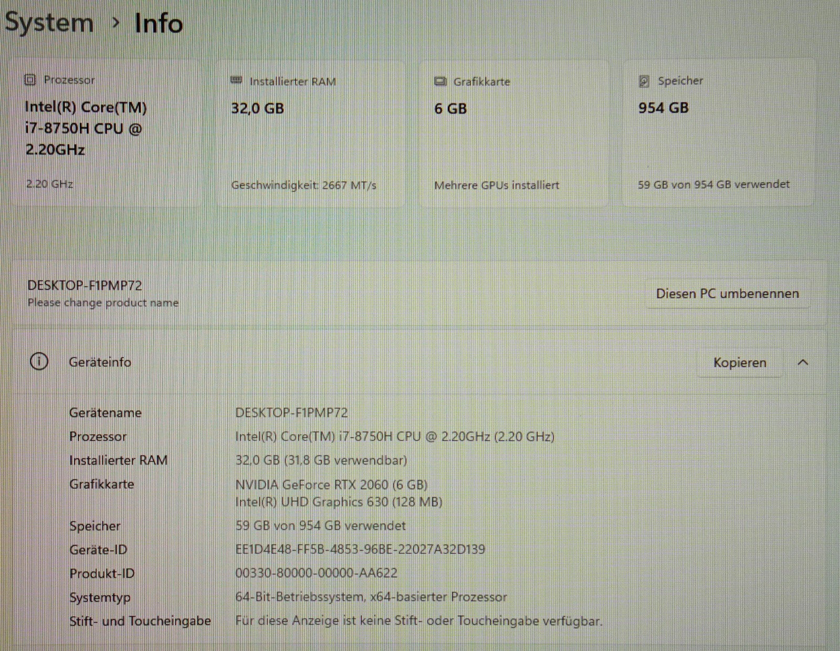
Task: Select the Prozessor value i7-8750H row
Action: click(x=395, y=437)
